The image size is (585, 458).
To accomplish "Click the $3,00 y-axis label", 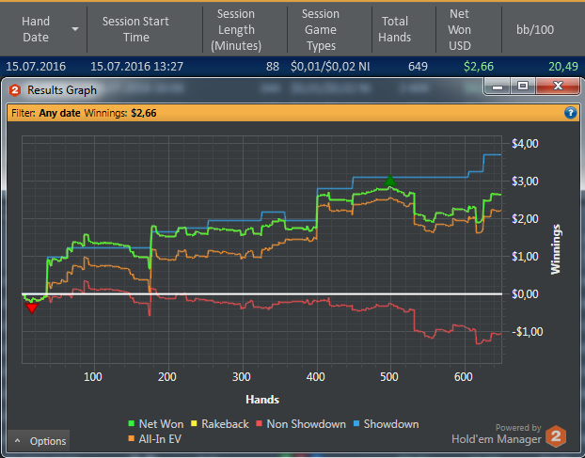I will click(525, 182).
